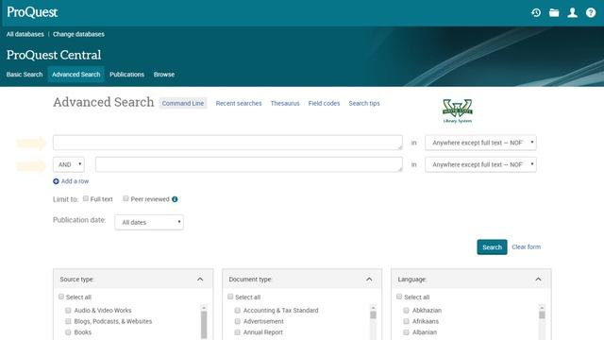
Task: Open the Search tips link
Action: click(x=364, y=103)
